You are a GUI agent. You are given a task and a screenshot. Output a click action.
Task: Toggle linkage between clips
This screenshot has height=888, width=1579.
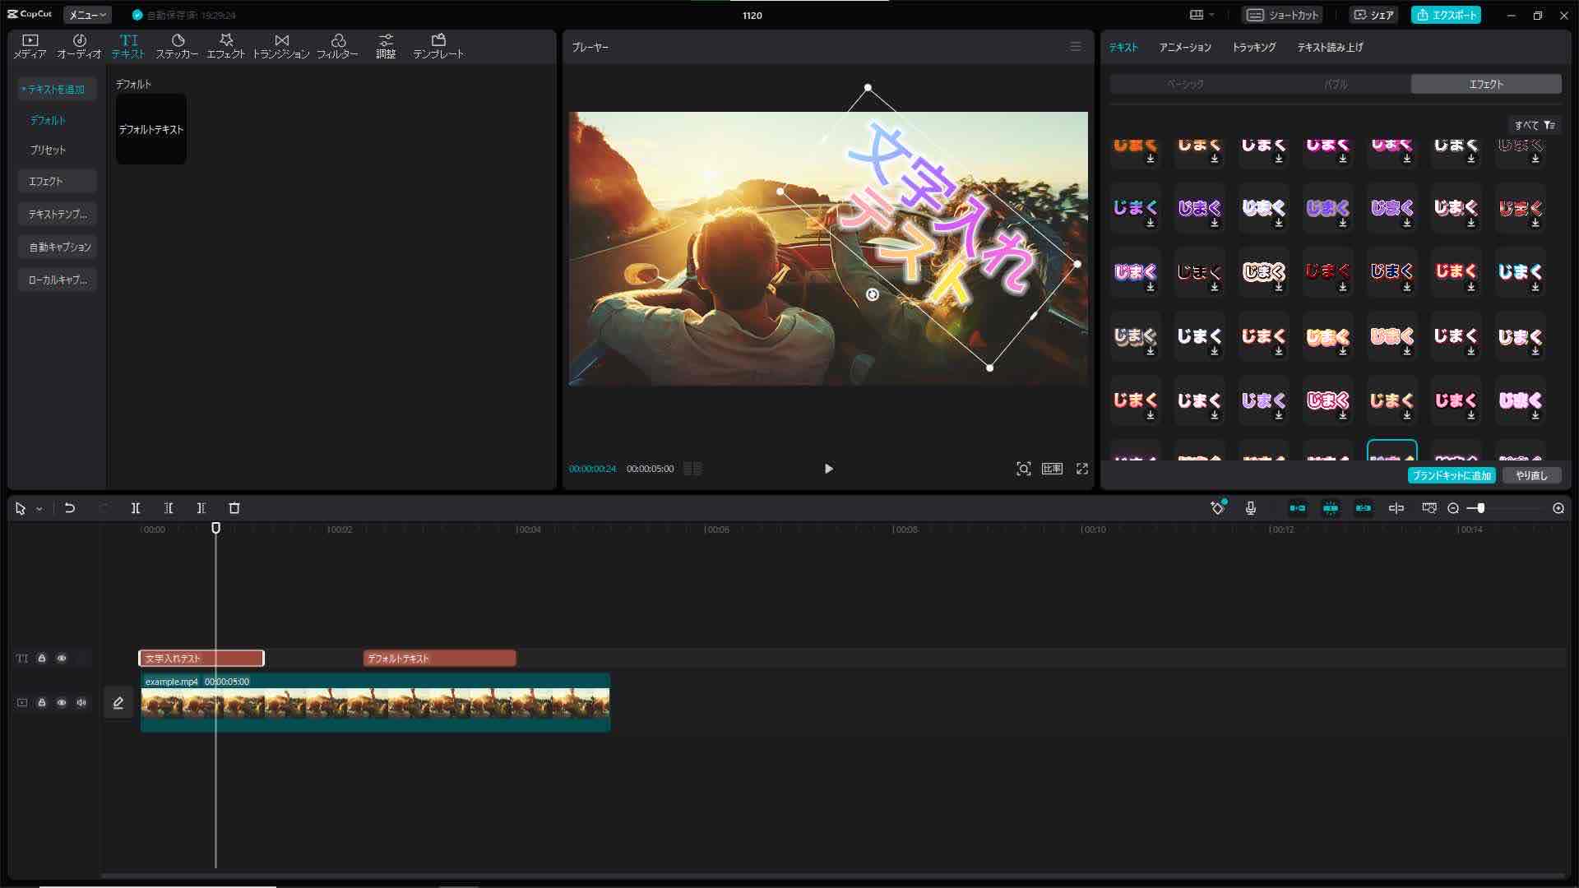[x=1364, y=508]
